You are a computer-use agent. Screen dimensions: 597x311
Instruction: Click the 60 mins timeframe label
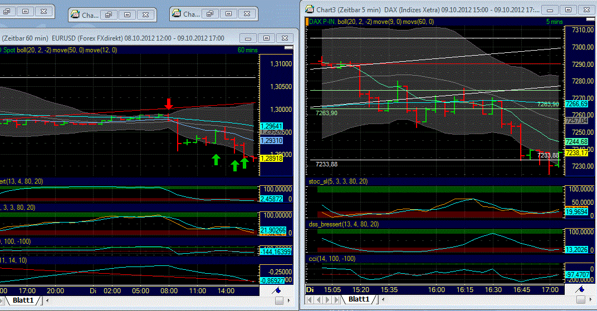tap(247, 50)
